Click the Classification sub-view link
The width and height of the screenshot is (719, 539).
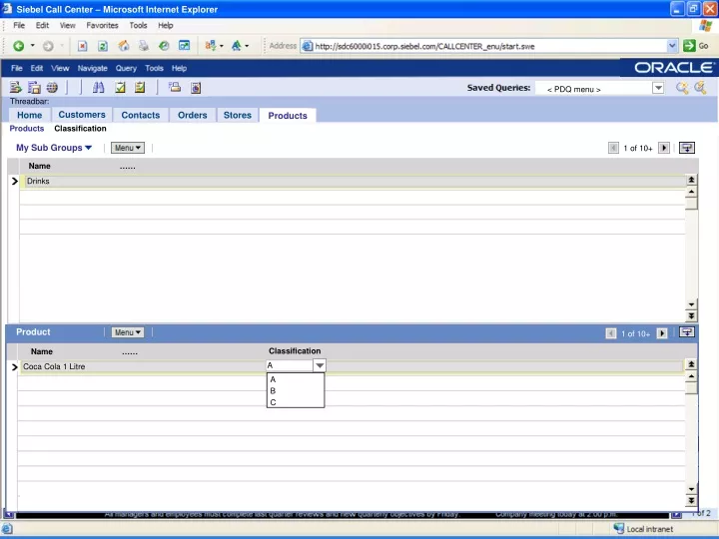click(80, 129)
